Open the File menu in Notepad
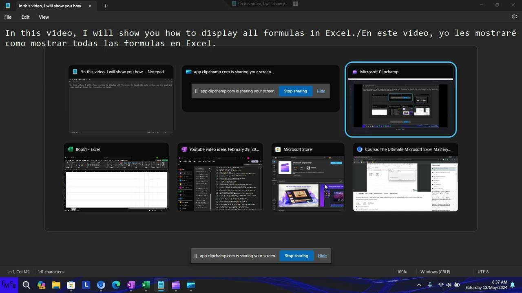522x293 pixels. click(x=8, y=17)
